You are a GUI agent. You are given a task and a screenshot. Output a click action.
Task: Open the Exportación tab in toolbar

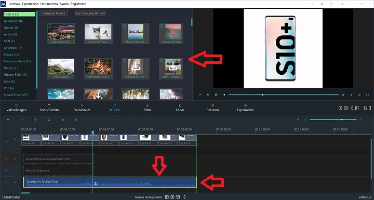click(245, 108)
